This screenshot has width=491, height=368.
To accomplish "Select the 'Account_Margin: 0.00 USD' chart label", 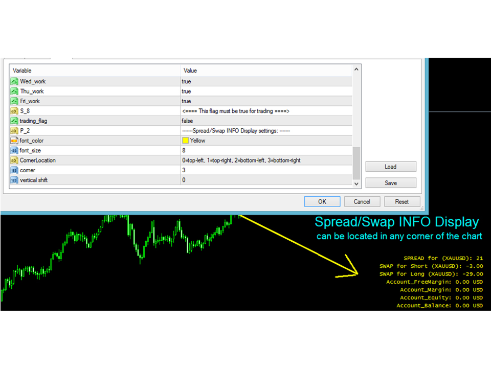I will coord(441,290).
